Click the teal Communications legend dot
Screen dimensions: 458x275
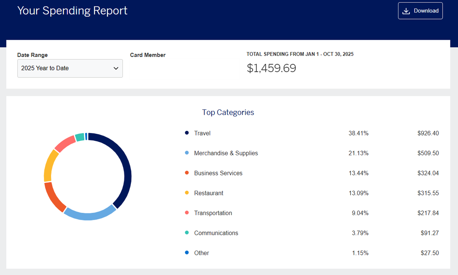click(187, 233)
